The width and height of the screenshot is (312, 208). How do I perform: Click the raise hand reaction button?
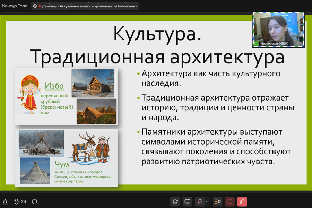point(175,201)
